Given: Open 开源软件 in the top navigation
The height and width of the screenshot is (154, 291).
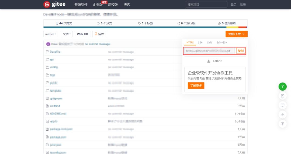Looking at the screenshot, I should click(81, 5).
